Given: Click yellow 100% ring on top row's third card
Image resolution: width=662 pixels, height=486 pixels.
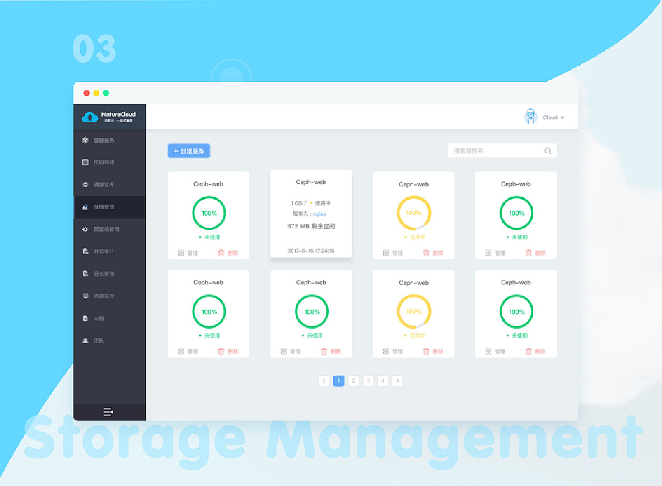Looking at the screenshot, I should (414, 213).
